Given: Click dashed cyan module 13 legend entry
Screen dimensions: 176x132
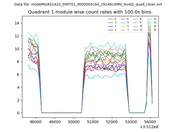Looking at the screenshot, I should coord(152,23).
